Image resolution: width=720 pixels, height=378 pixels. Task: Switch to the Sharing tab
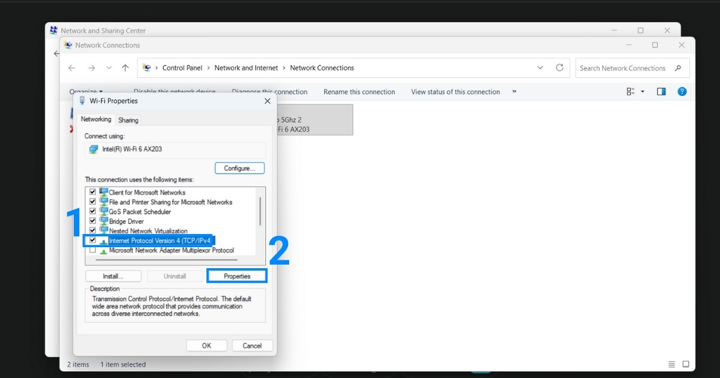click(x=128, y=120)
